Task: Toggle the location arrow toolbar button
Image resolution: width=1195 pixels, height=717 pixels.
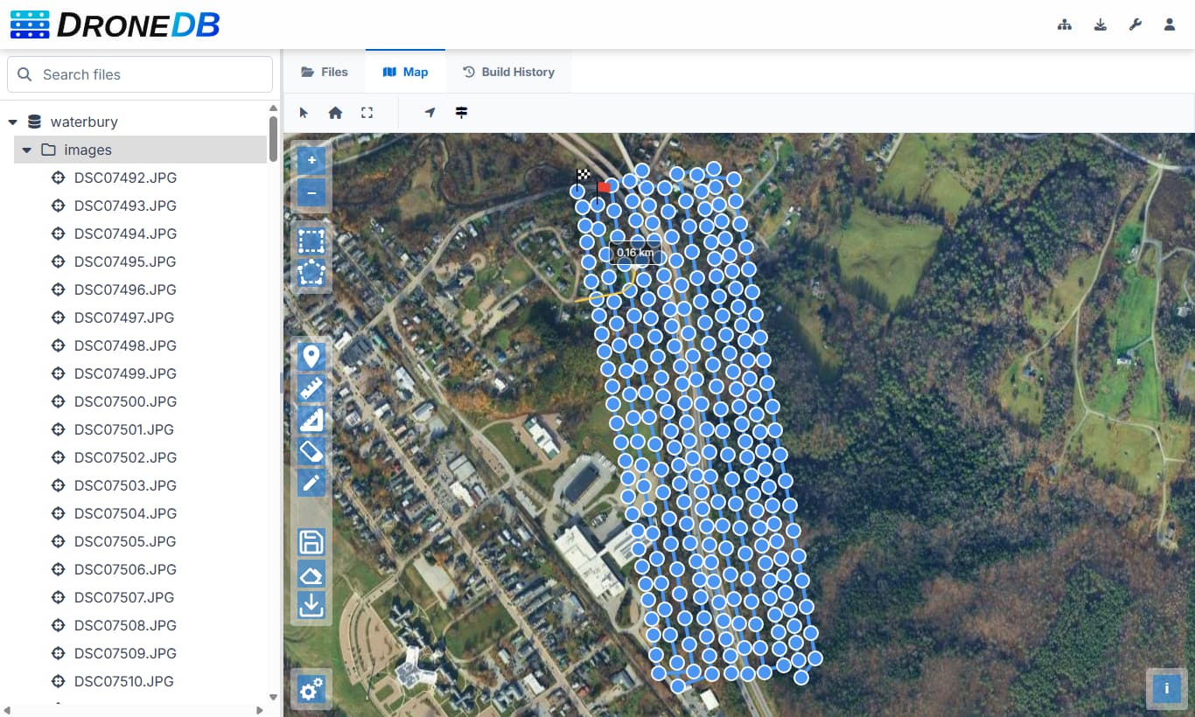Action: tap(430, 113)
